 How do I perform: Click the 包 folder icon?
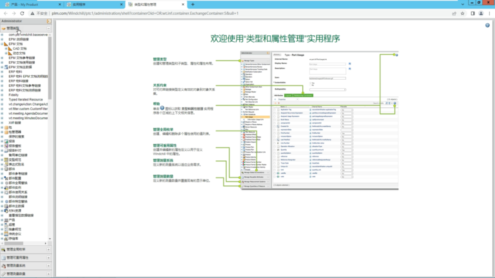(x=6, y=127)
